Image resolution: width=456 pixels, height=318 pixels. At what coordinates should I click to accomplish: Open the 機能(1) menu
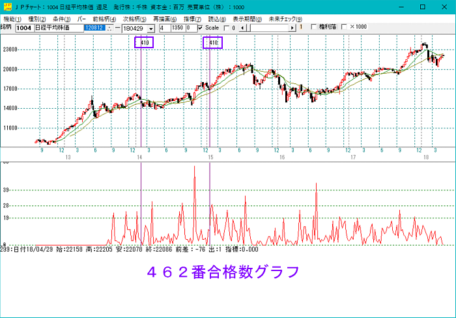12,19
